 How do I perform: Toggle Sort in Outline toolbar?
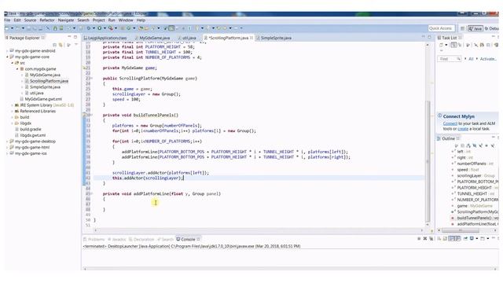click(x=468, y=145)
